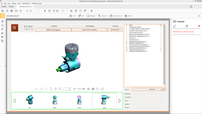Switch to Tools tab

click(x=11, y=7)
